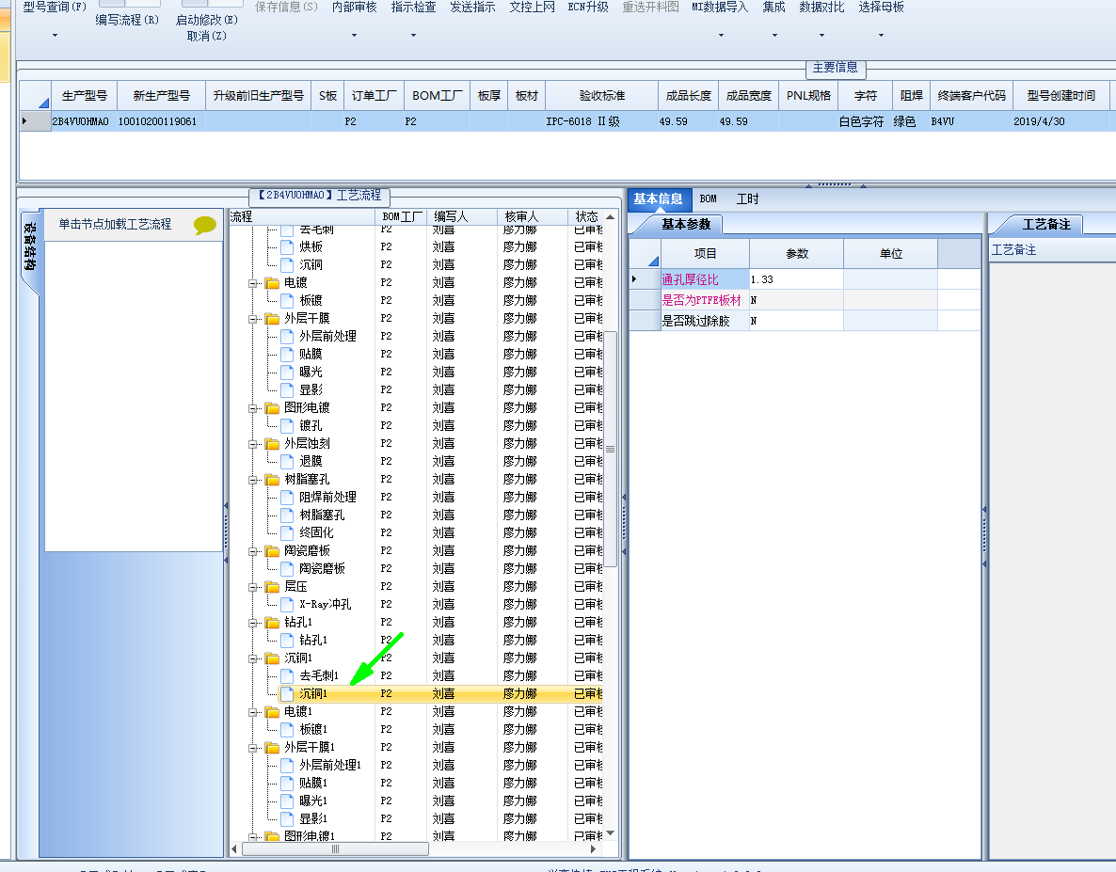Click the 单击节点加载工艺流程 prompt
Screen dimensions: 1116x872
pyautogui.click(x=115, y=224)
